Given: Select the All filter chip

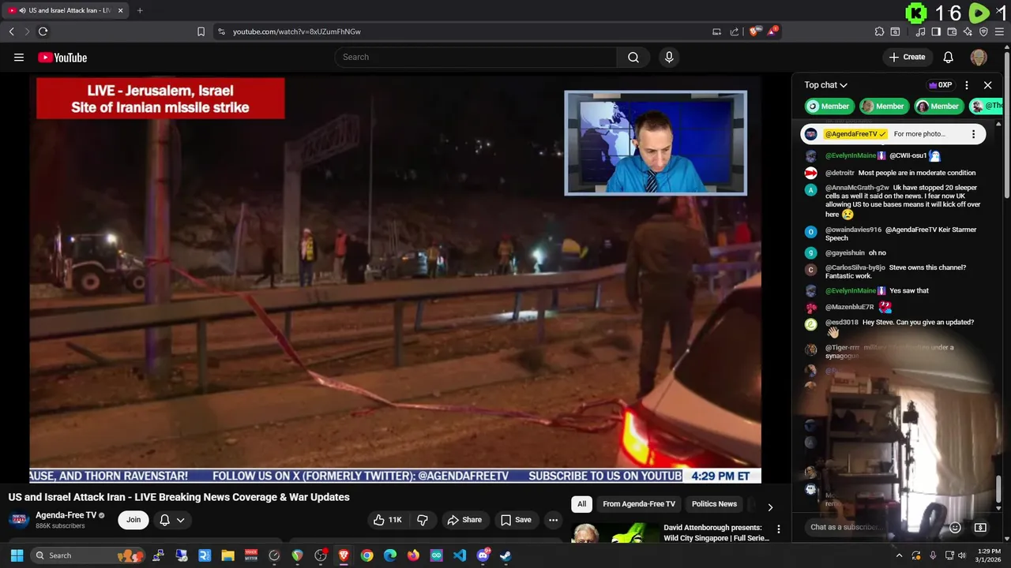Looking at the screenshot, I should pyautogui.click(x=581, y=504).
